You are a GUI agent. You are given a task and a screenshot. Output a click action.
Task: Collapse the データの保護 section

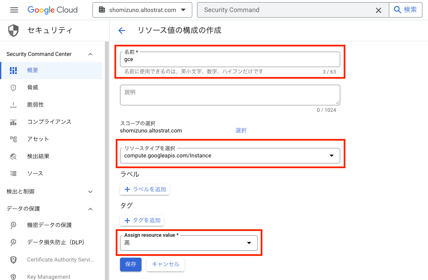coord(90,209)
